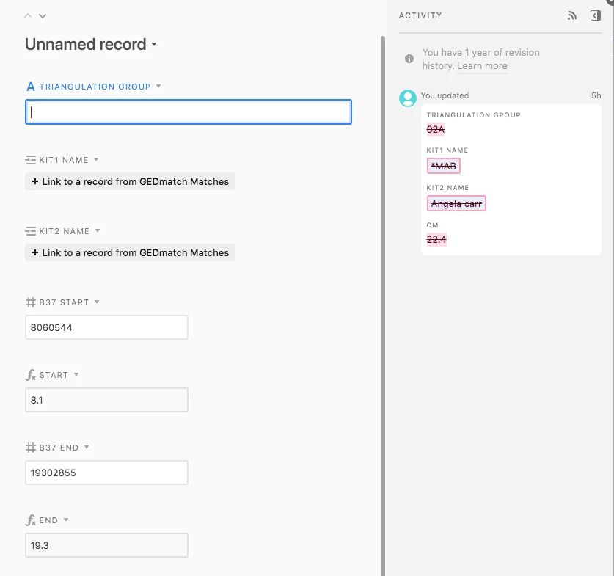
Task: Click the KIT2 NAME linked-record icon
Action: pos(30,231)
